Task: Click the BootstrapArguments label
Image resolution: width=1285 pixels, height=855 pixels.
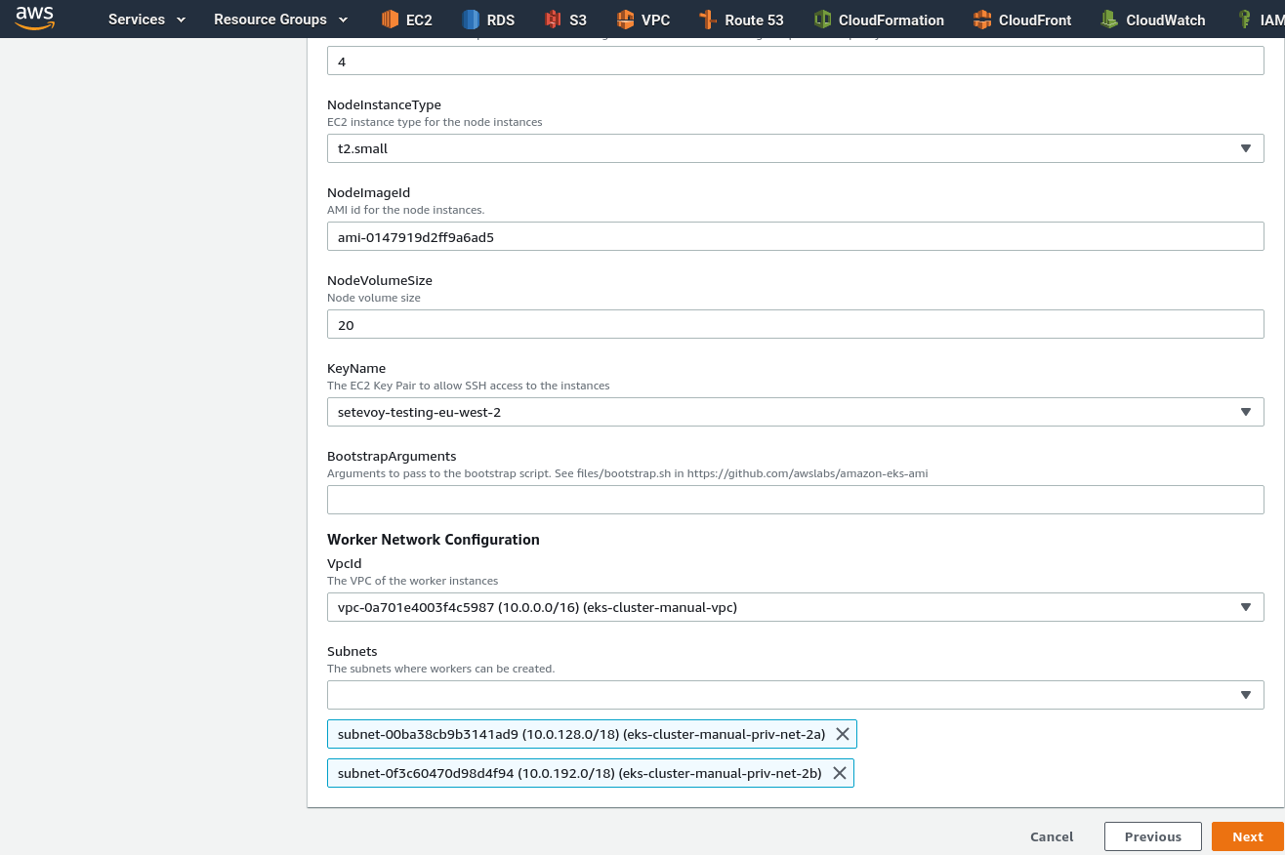Action: 392,456
